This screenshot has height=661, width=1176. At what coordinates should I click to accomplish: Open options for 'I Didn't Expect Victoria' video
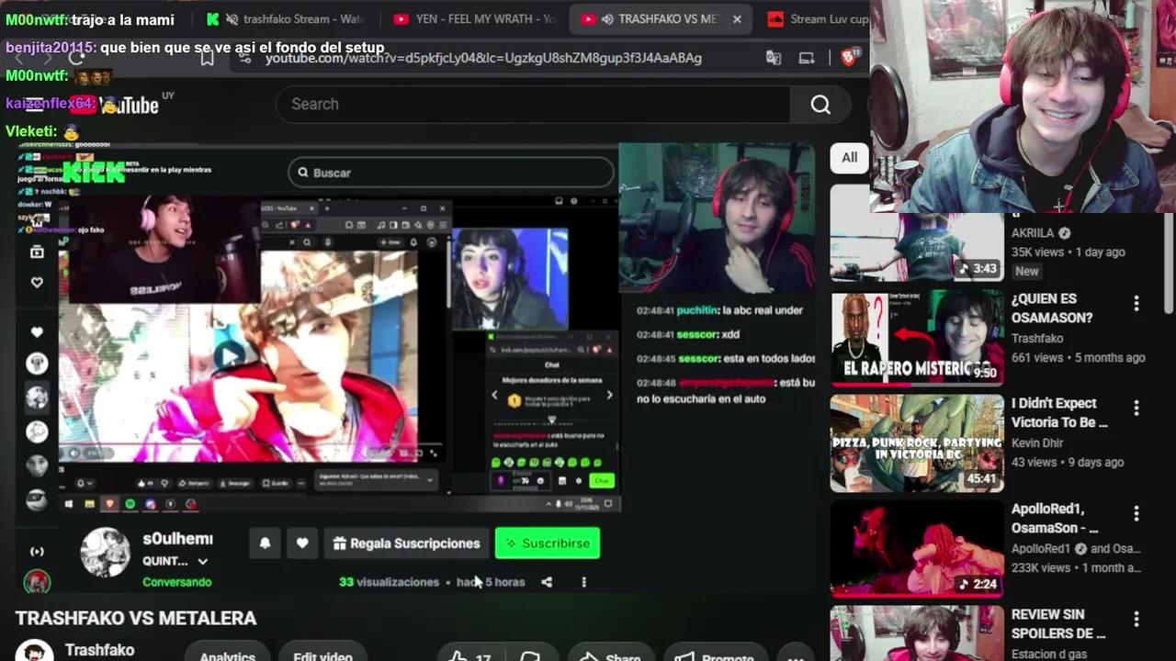point(1136,409)
